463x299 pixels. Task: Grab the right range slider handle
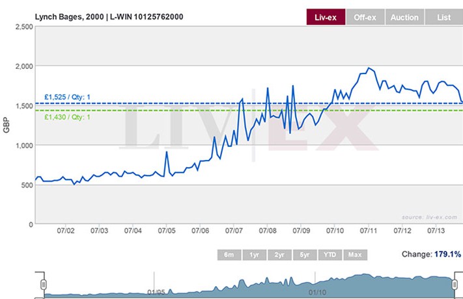tap(455, 285)
